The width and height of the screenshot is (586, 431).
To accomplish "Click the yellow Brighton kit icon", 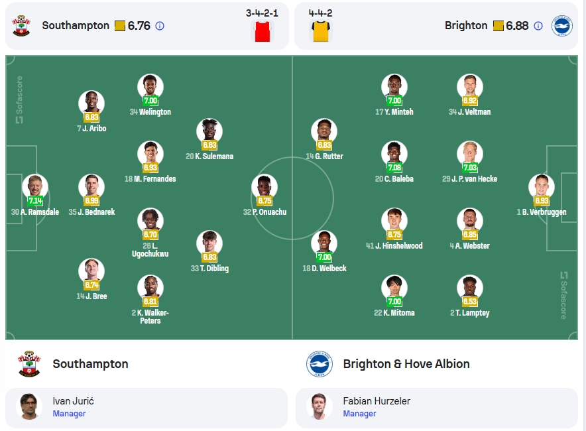I will coord(321,31).
